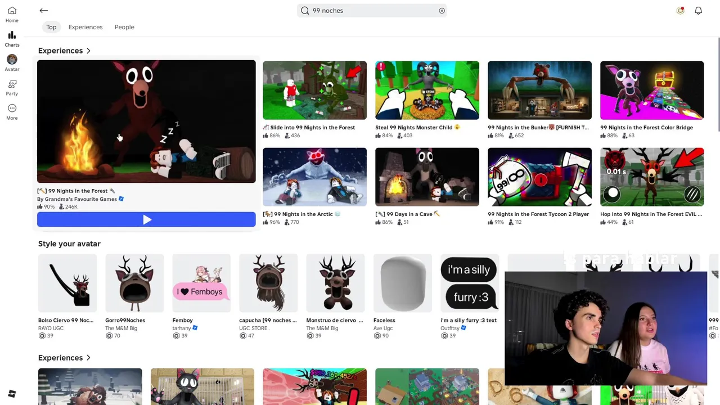Select i'm a silly furry :3 text item
Image resolution: width=720 pixels, height=405 pixels.
pos(470,283)
